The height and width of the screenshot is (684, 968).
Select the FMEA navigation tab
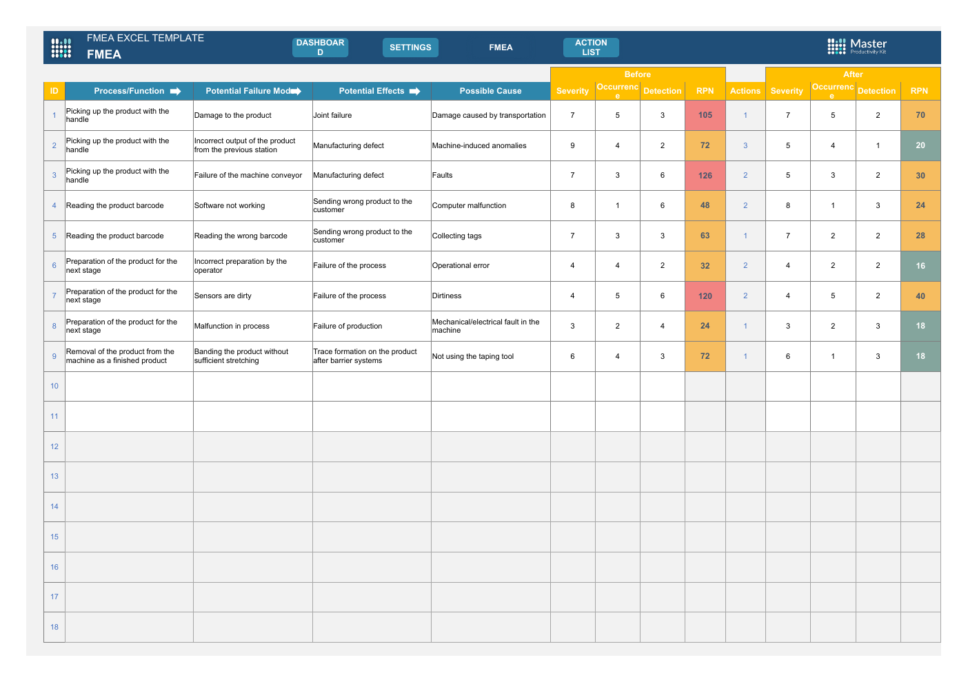click(x=501, y=48)
